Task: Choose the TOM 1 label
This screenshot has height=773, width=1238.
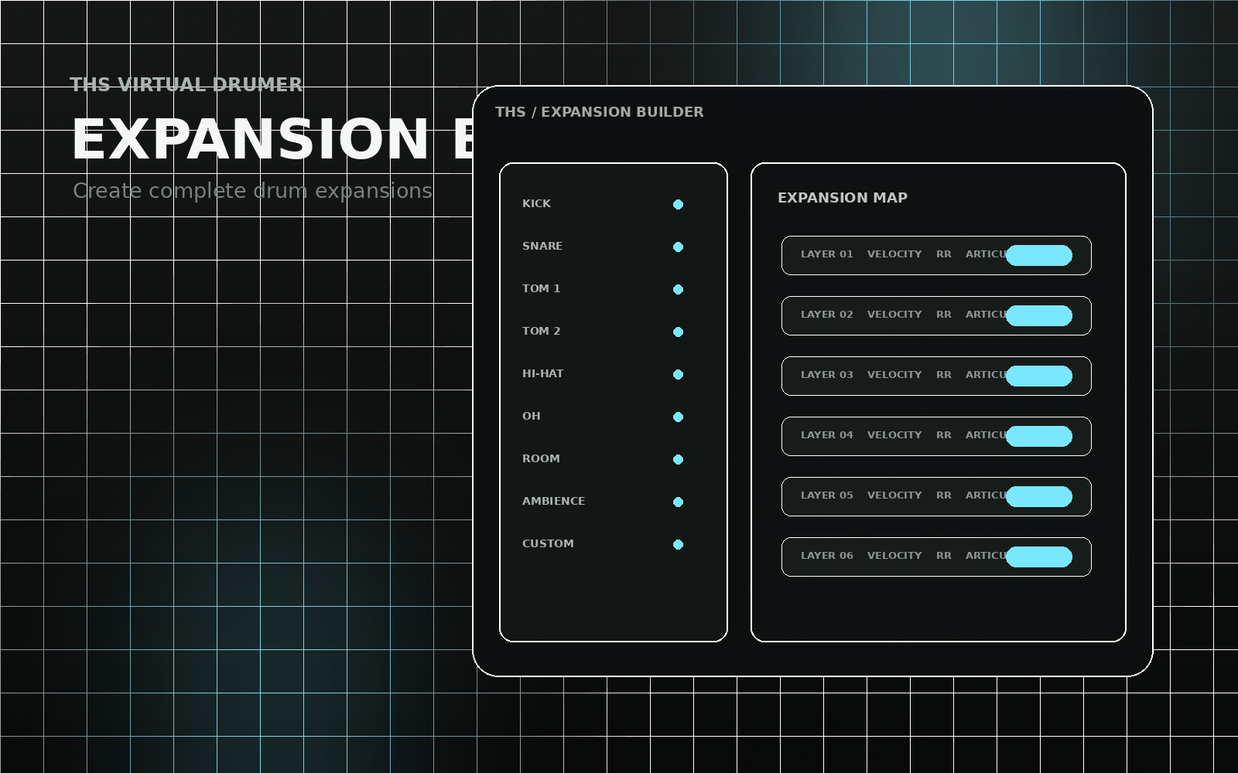Action: pyautogui.click(x=541, y=289)
